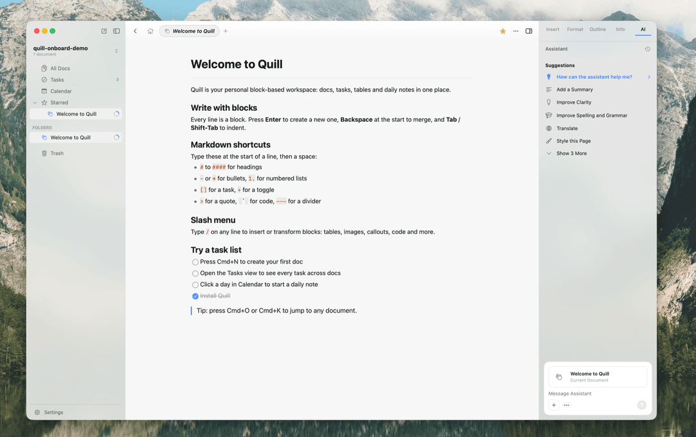Open the Trash
This screenshot has width=696, height=437.
click(x=75, y=153)
